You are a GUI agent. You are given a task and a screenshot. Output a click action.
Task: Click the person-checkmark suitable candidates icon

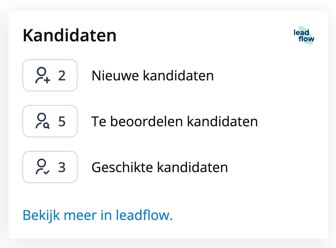pyautogui.click(x=42, y=167)
